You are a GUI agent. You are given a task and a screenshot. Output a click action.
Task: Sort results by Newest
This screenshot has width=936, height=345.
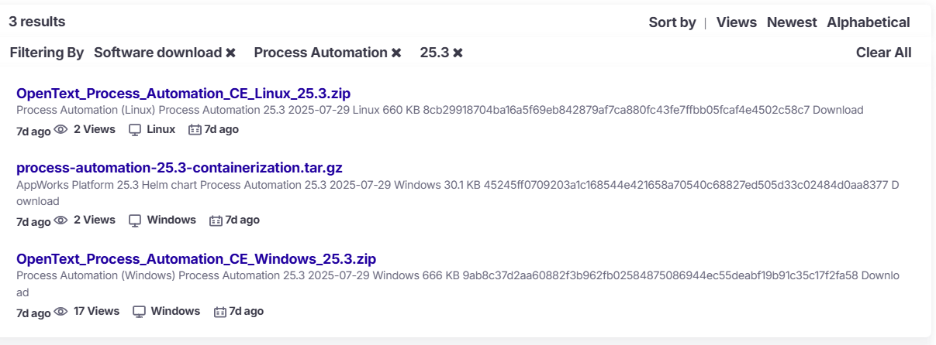click(x=792, y=22)
